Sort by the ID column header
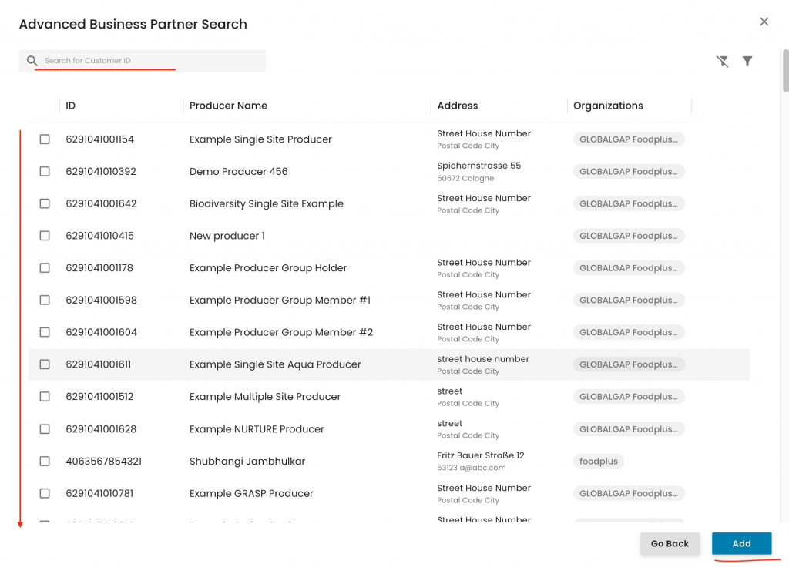This screenshot has height=571, width=789. [71, 106]
